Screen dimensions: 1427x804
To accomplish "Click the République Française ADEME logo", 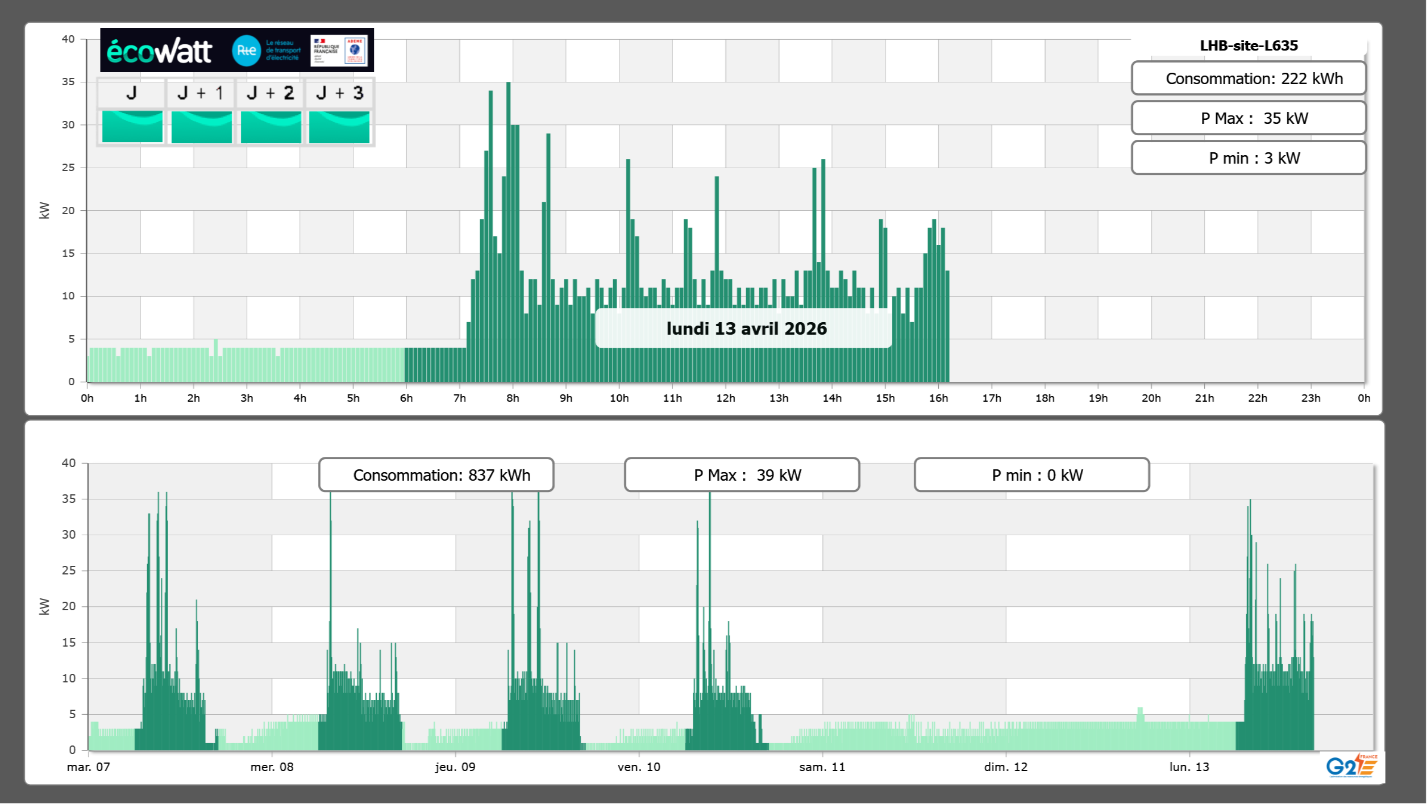I will coord(339,51).
